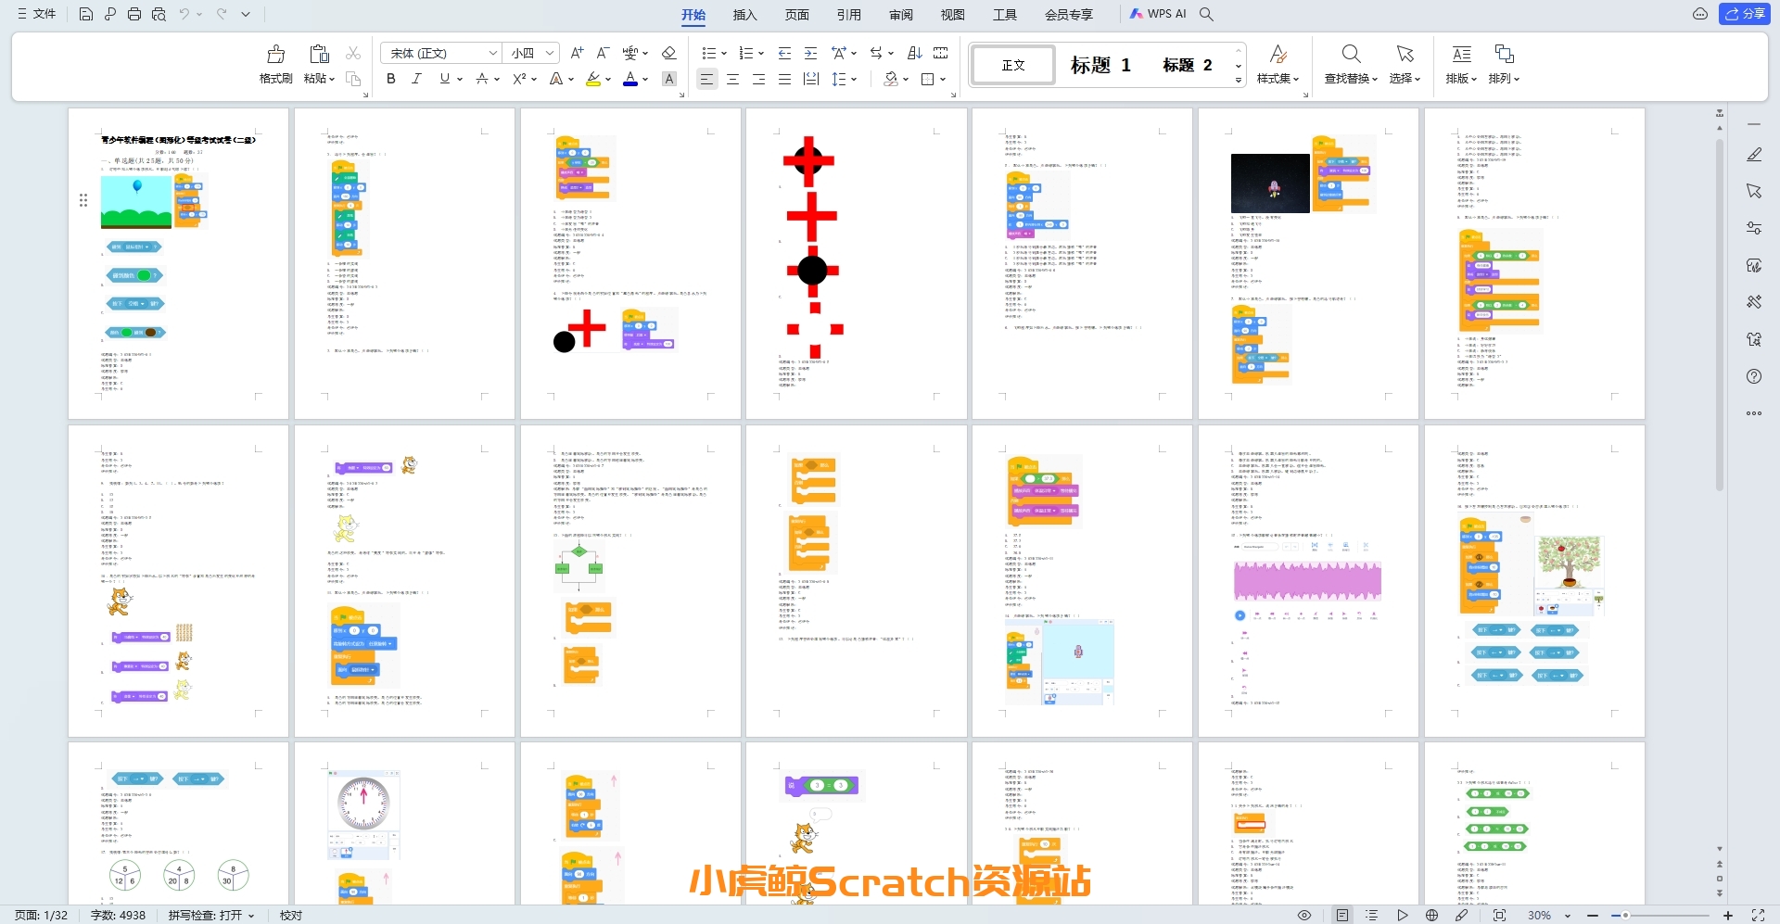Image resolution: width=1780 pixels, height=924 pixels.
Task: Apply the 正文 style
Action: click(1013, 65)
